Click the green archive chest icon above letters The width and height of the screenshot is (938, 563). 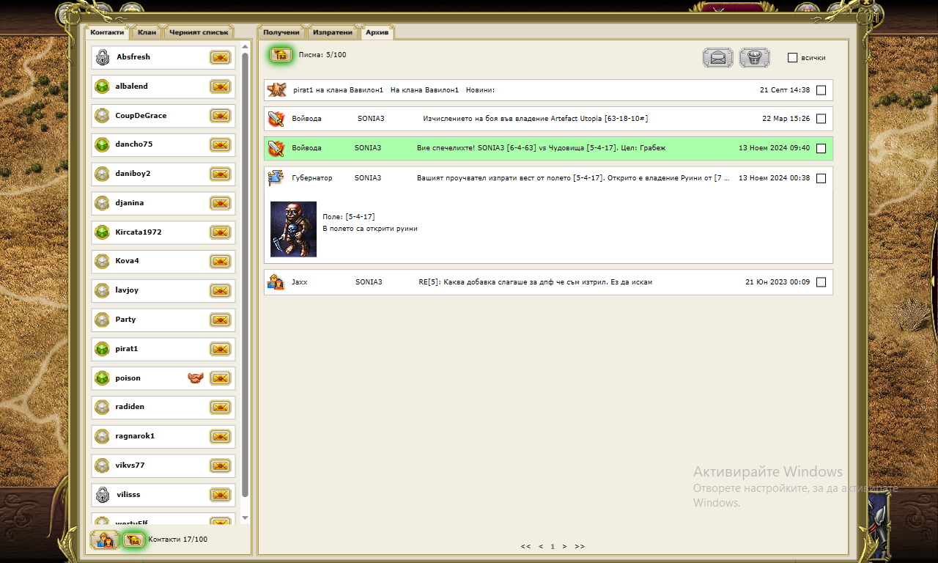280,55
